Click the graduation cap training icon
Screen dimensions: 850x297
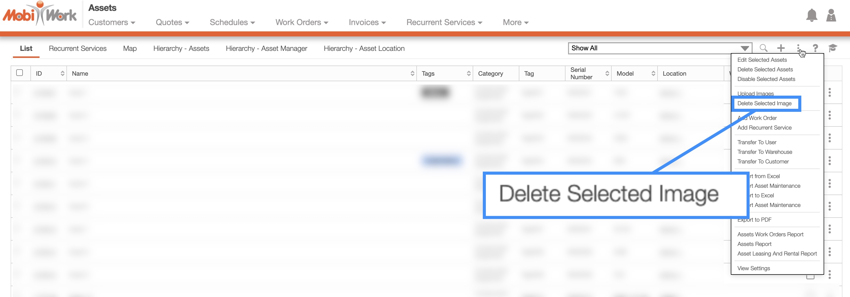833,48
